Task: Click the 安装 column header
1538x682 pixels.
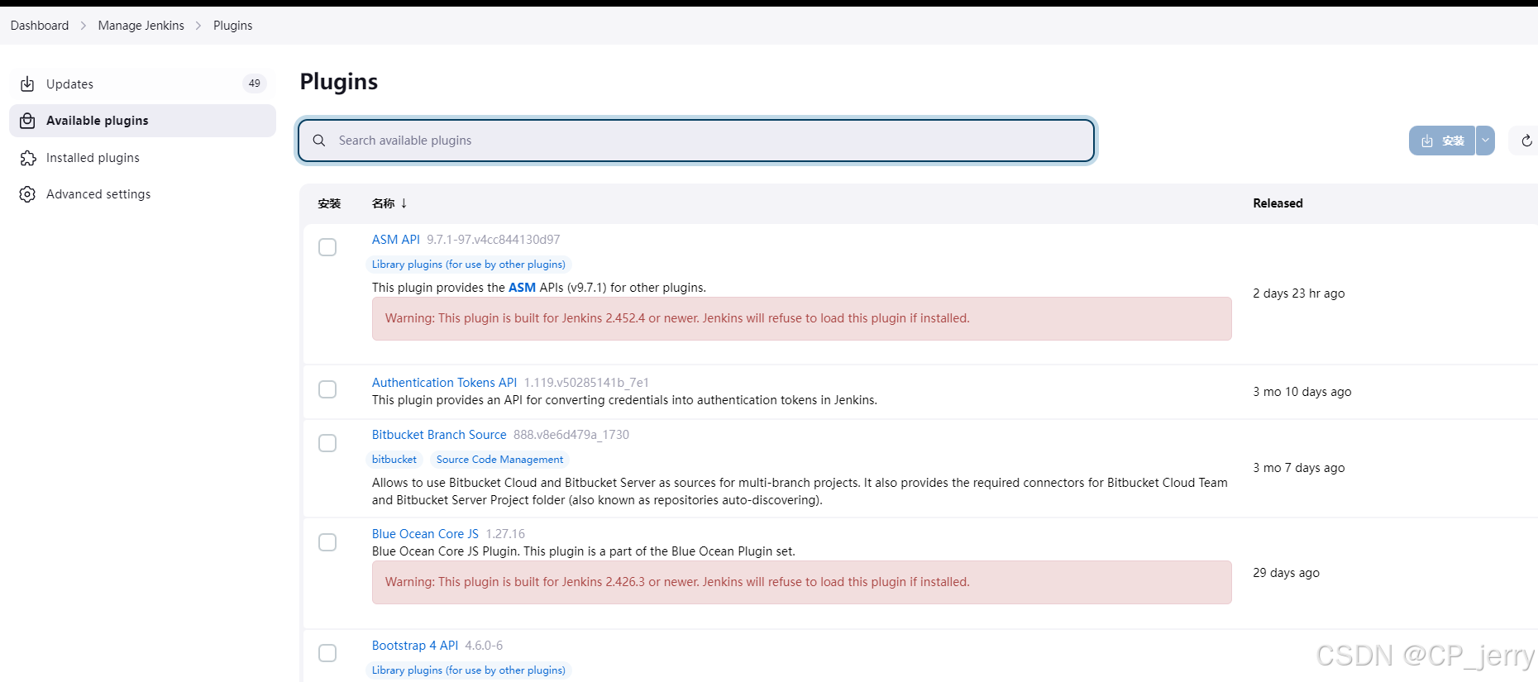Action: (x=329, y=203)
